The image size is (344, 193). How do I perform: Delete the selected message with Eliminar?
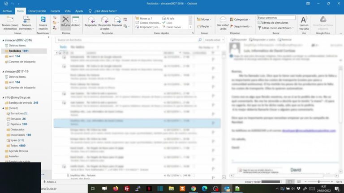pos(65,21)
